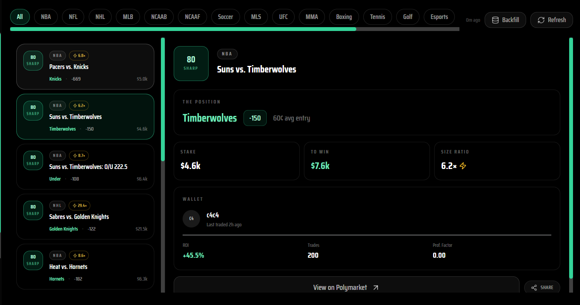Click the 29.4x lightning badge on Sabres card
Image resolution: width=580 pixels, height=305 pixels.
tap(79, 205)
